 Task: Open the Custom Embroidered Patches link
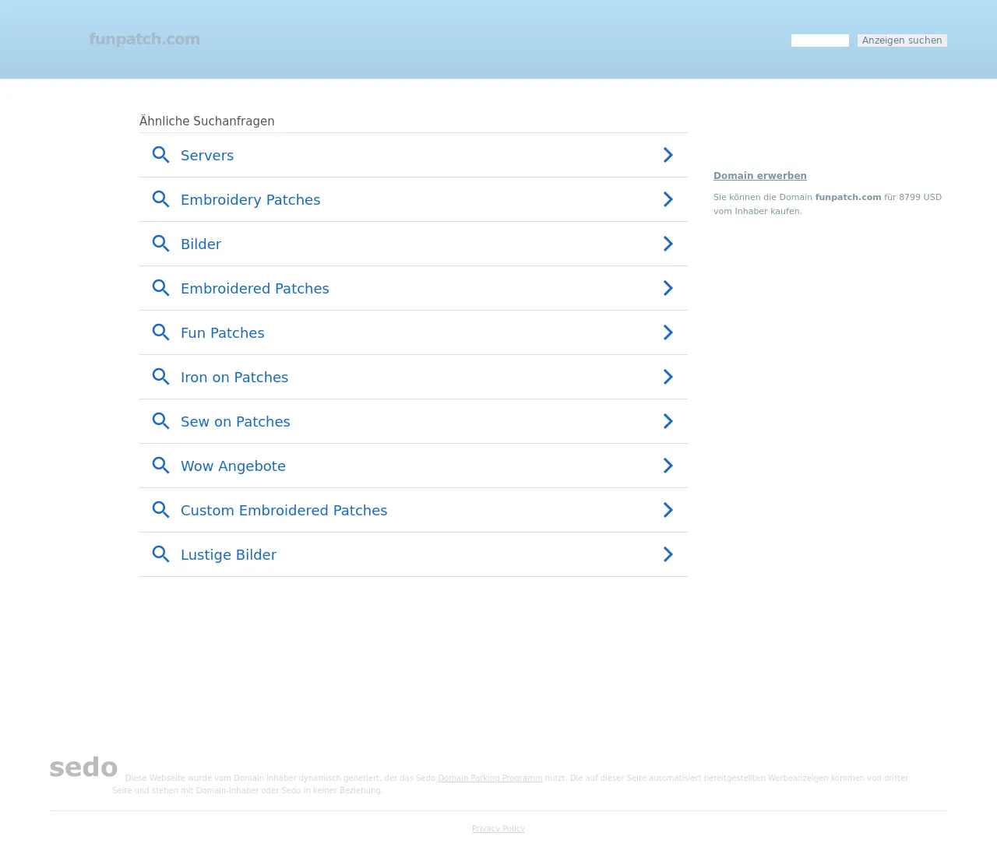(x=284, y=510)
